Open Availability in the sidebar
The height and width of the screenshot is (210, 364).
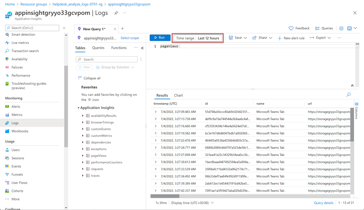20,59
